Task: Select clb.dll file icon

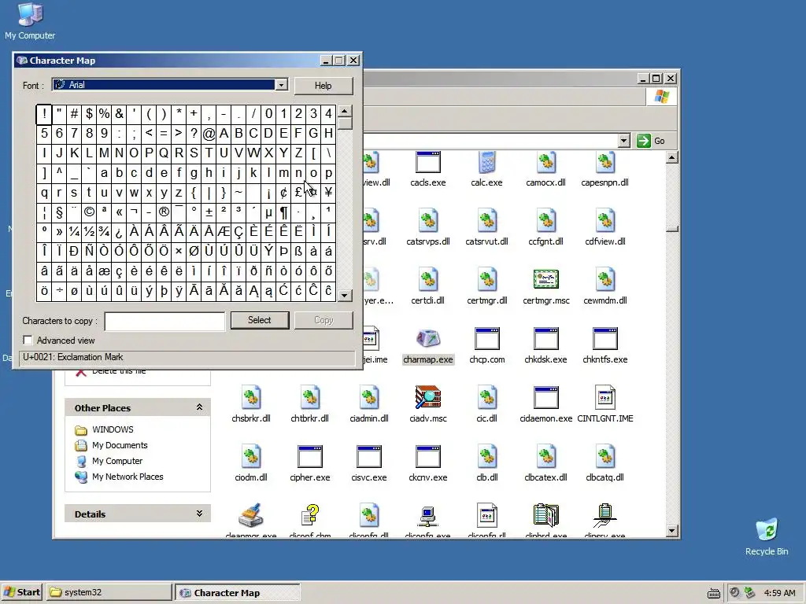Action: [x=486, y=457]
